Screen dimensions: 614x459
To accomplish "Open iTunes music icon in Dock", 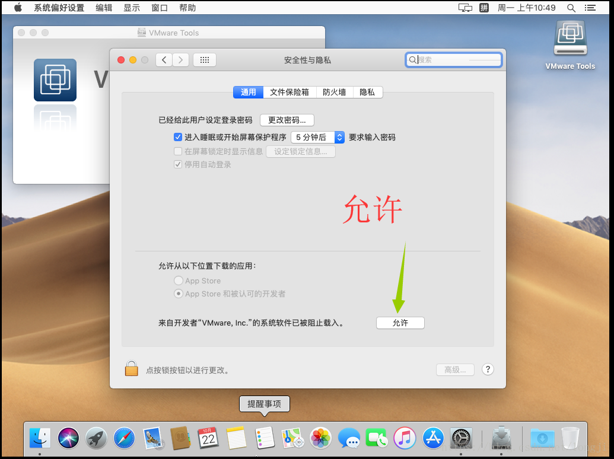I will [405, 438].
